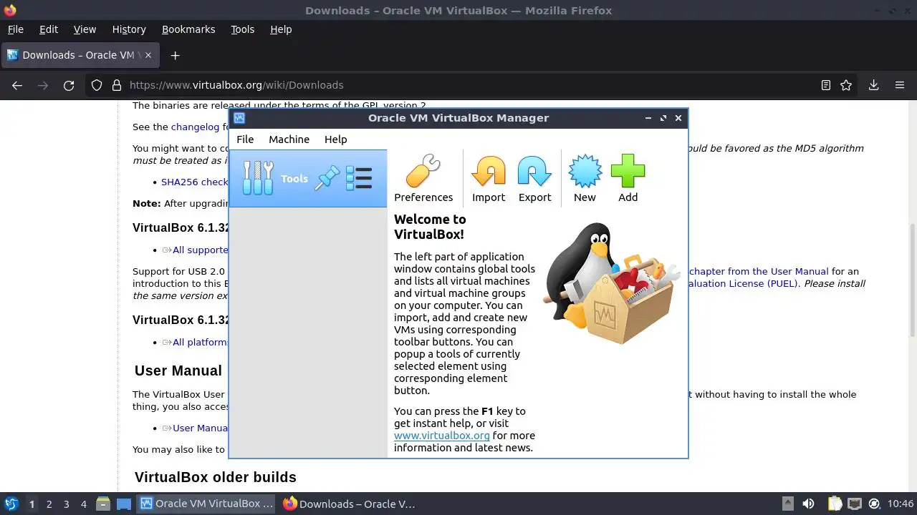
Task: Open the desktop application menu launcher
Action: point(11,504)
